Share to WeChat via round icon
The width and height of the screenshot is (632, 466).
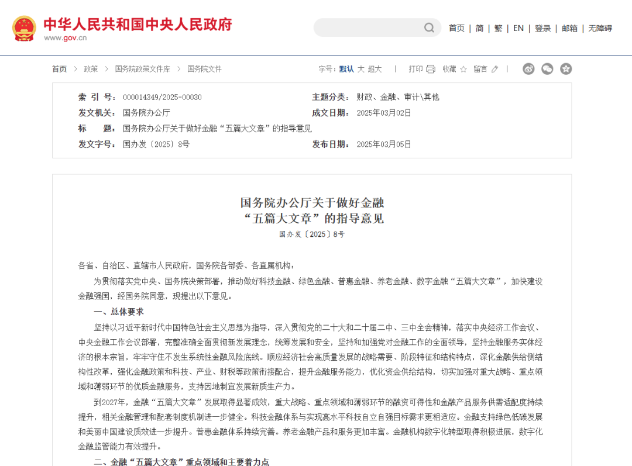coord(547,69)
